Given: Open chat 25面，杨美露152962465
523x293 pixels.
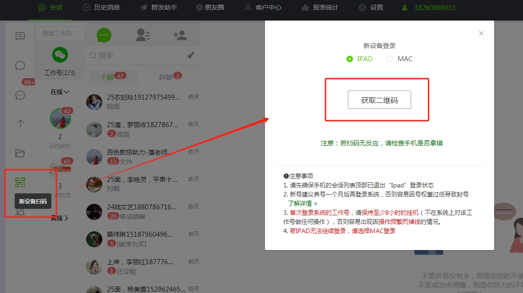Looking at the screenshot, I should (143, 289).
